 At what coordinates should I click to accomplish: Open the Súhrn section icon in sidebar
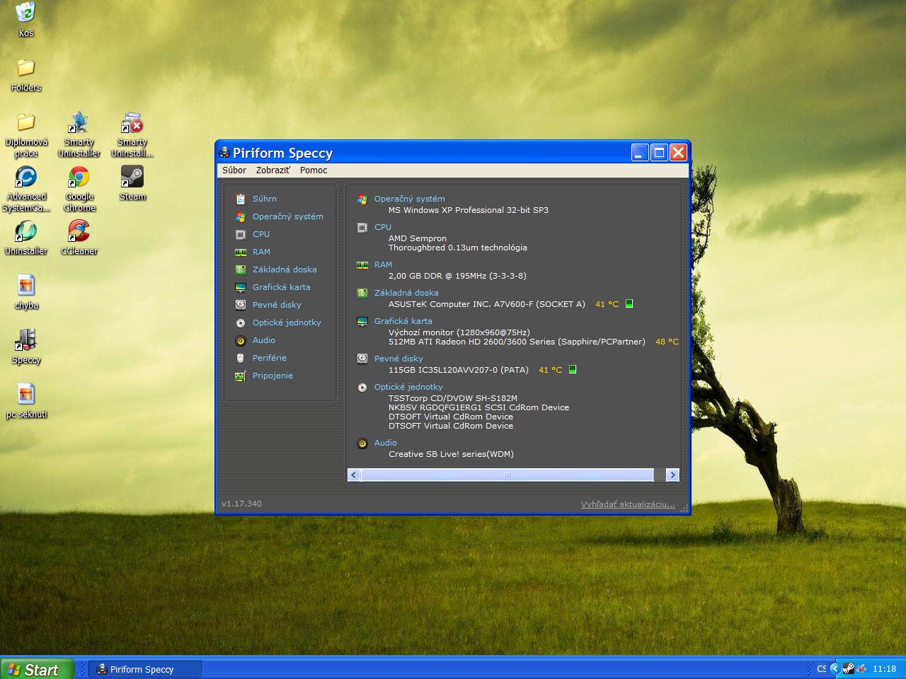(x=241, y=199)
